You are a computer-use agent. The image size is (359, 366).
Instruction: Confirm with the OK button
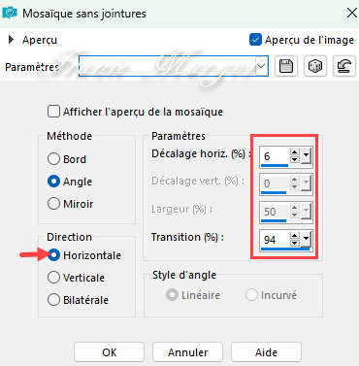coord(109,352)
